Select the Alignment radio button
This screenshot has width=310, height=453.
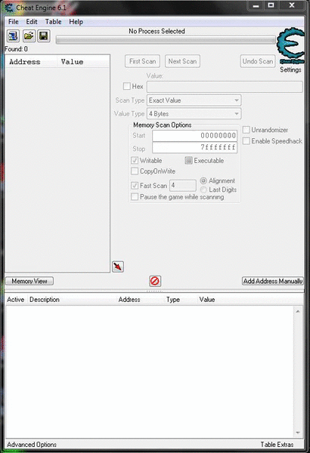pos(203,180)
